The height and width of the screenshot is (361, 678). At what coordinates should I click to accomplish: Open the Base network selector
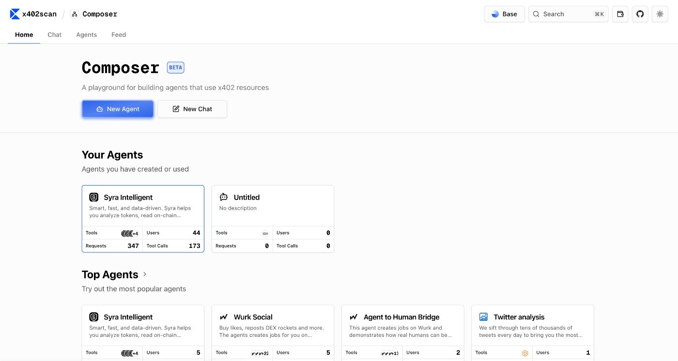click(504, 14)
